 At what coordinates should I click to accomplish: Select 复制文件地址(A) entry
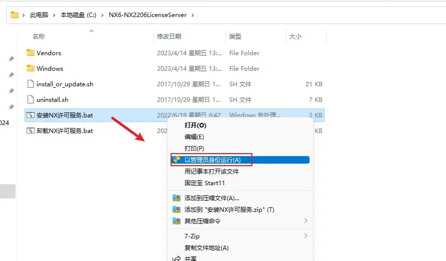(x=206, y=247)
